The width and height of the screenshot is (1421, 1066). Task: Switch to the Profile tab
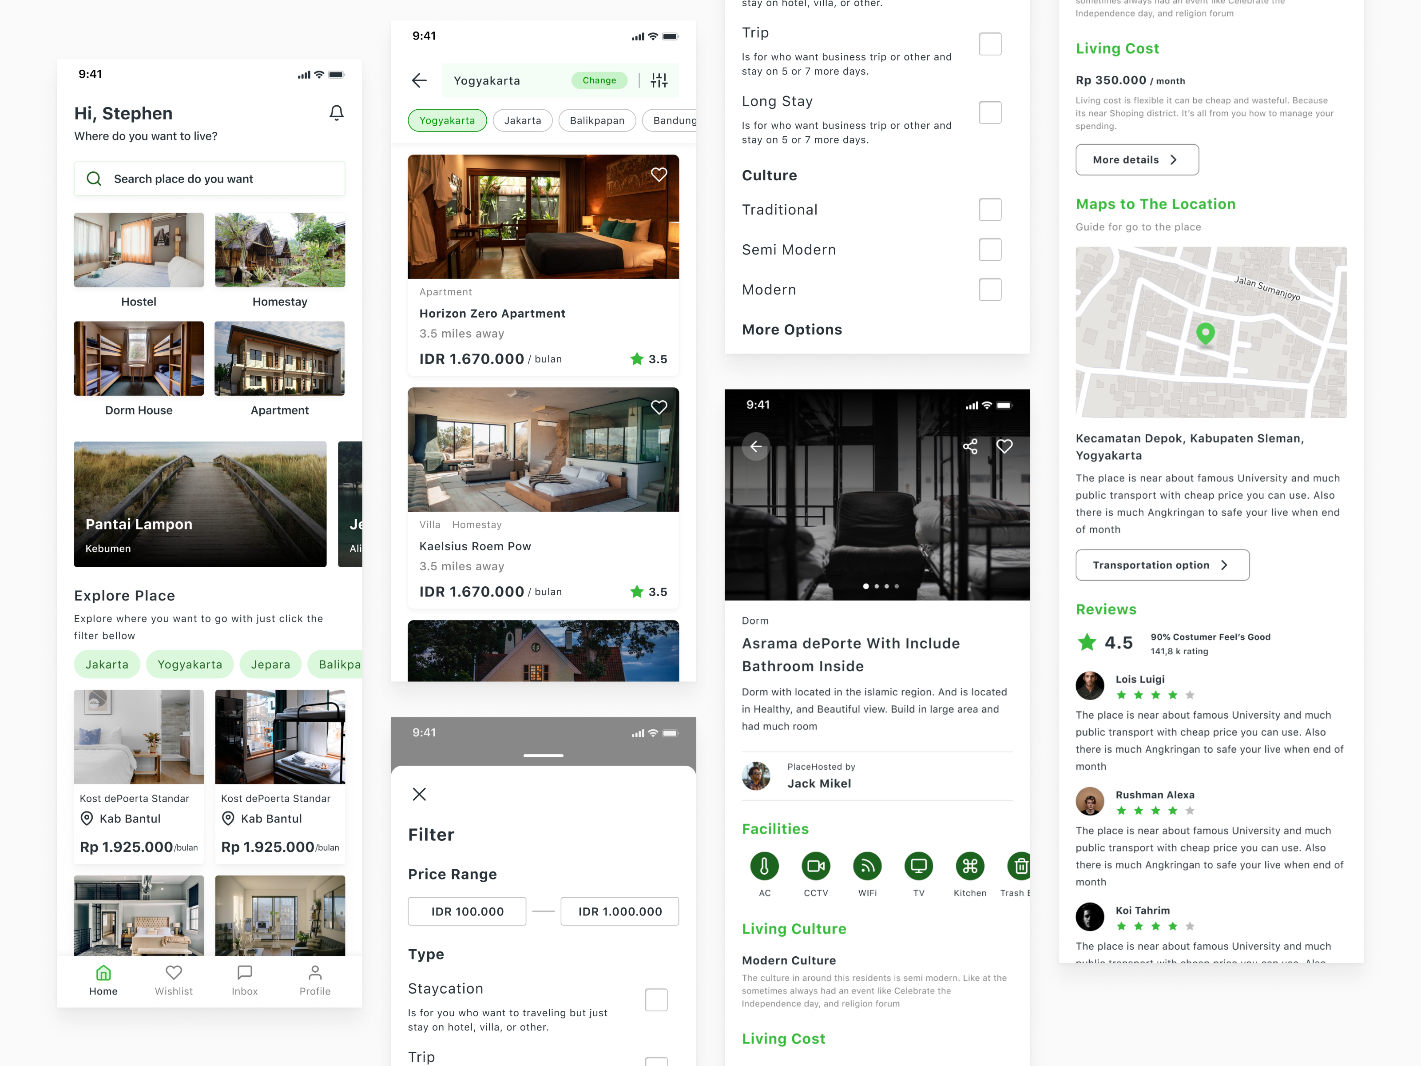pyautogui.click(x=315, y=981)
